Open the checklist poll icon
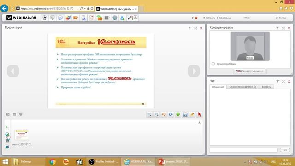This screenshot has width=295, height=166. point(91,18)
